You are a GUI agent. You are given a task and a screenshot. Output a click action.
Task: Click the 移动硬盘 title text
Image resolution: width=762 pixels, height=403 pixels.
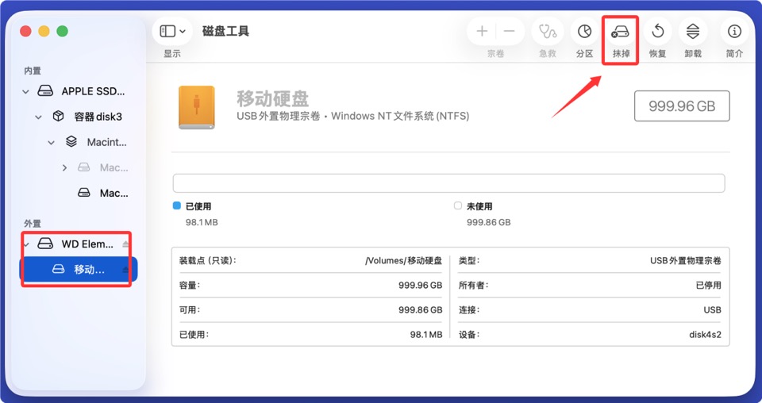point(272,99)
